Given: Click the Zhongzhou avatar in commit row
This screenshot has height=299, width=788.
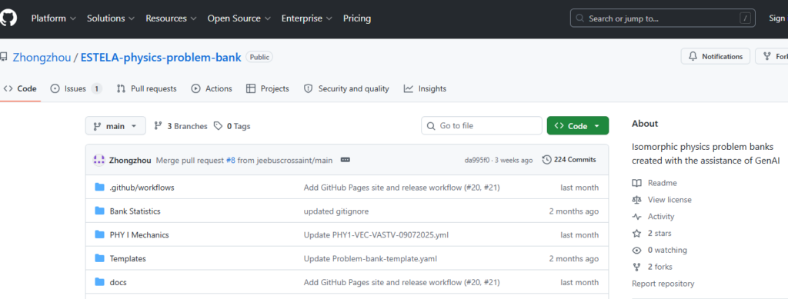Looking at the screenshot, I should (99, 160).
